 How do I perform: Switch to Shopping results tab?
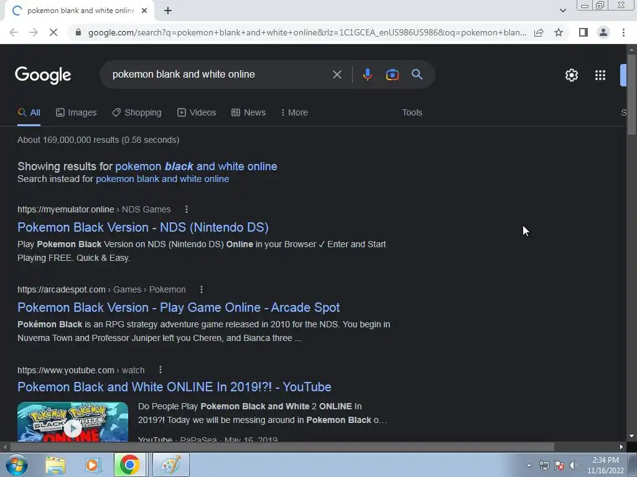pos(137,113)
